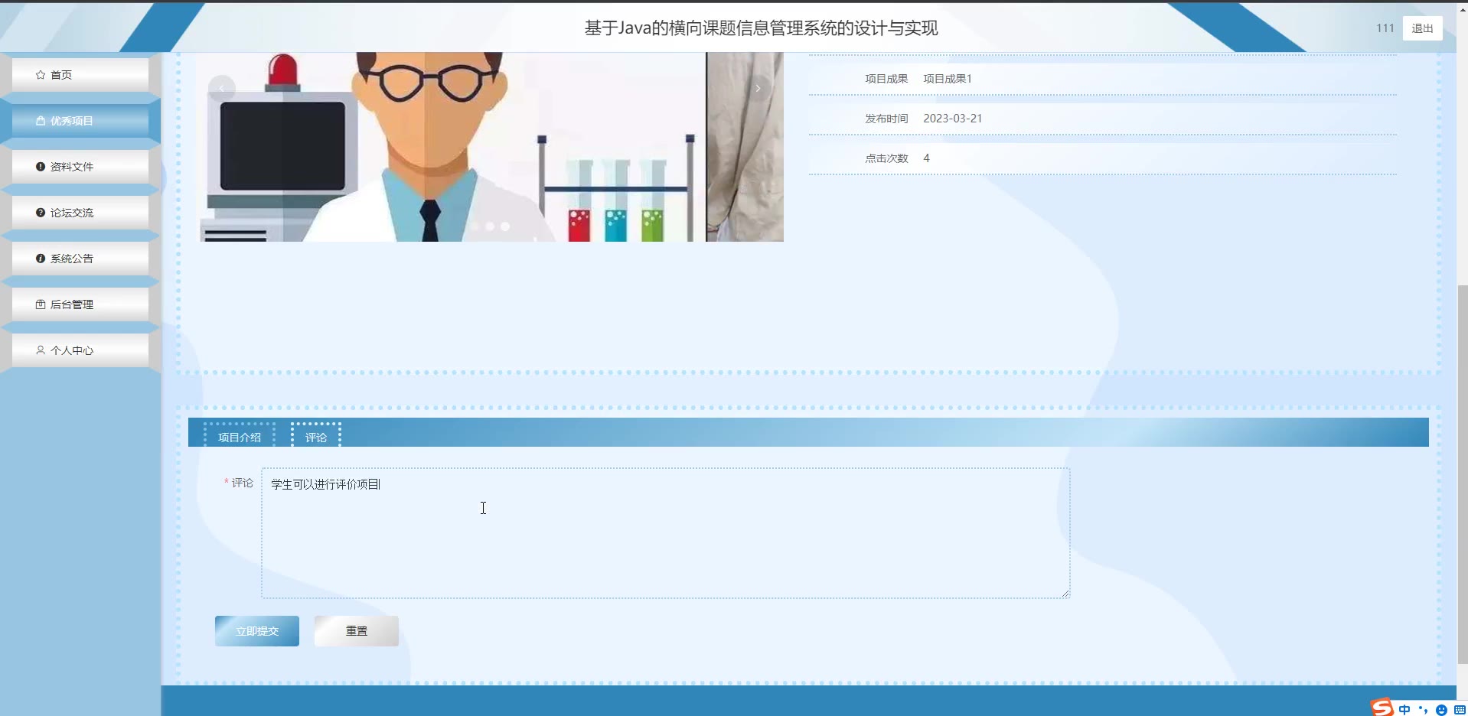Click the Sogou input method S icon

coord(1382,708)
